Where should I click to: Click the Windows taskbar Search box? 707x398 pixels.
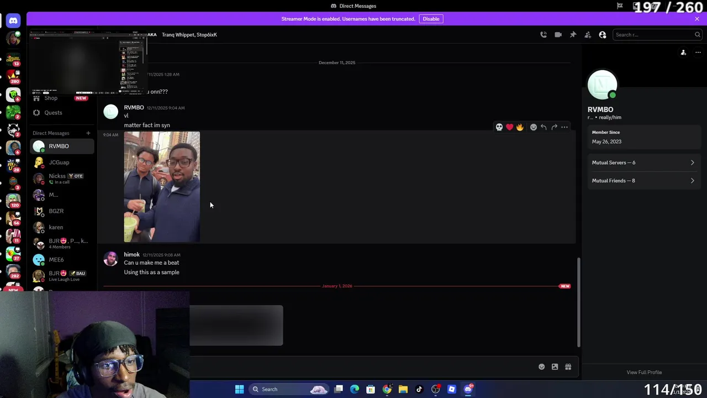pos(289,389)
